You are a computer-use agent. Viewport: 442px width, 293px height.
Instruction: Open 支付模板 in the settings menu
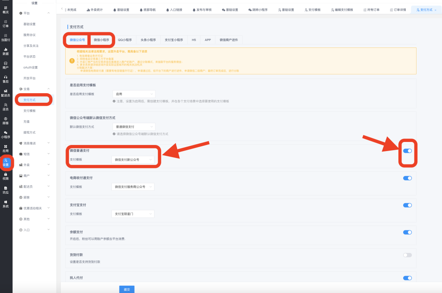[x=29, y=111]
